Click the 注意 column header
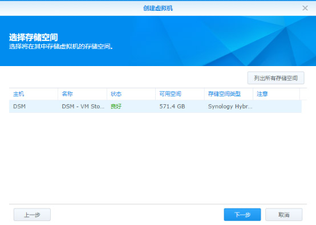 (276, 94)
